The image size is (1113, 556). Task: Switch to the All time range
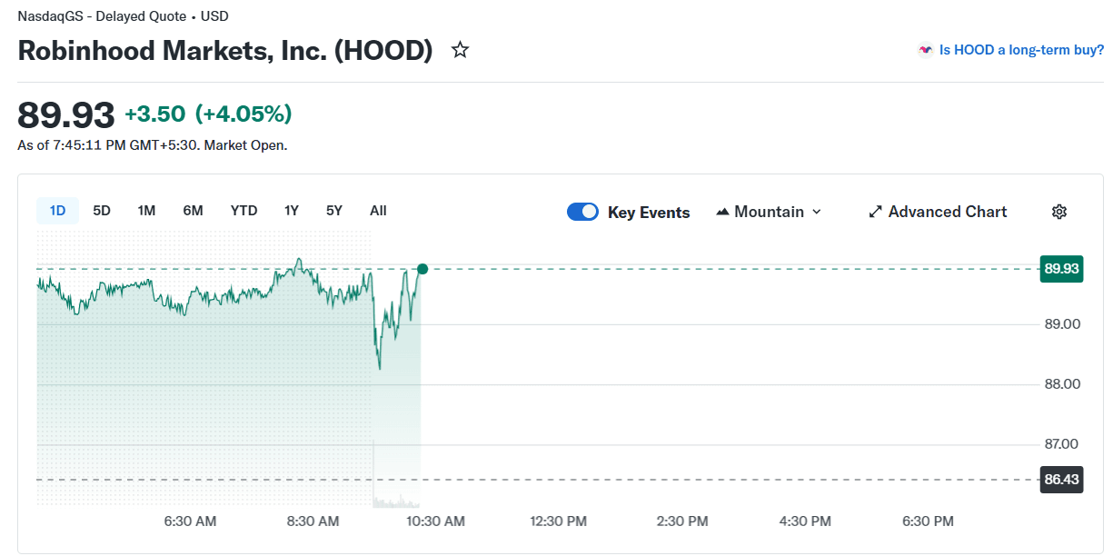click(377, 210)
